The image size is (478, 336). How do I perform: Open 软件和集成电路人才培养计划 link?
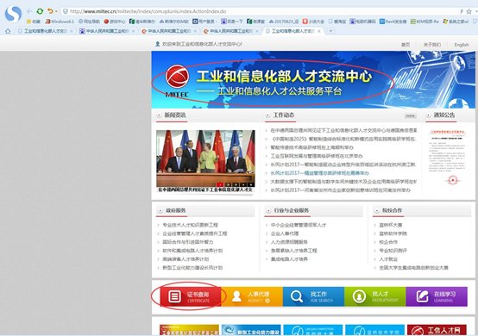pos(192,251)
